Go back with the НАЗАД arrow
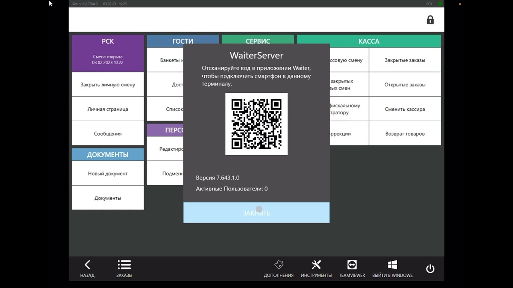The height and width of the screenshot is (288, 513). coord(87,268)
